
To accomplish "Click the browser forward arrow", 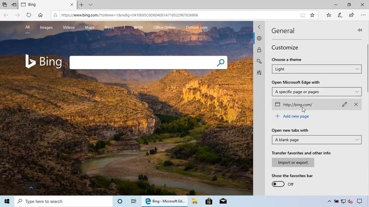I will coord(17,15).
